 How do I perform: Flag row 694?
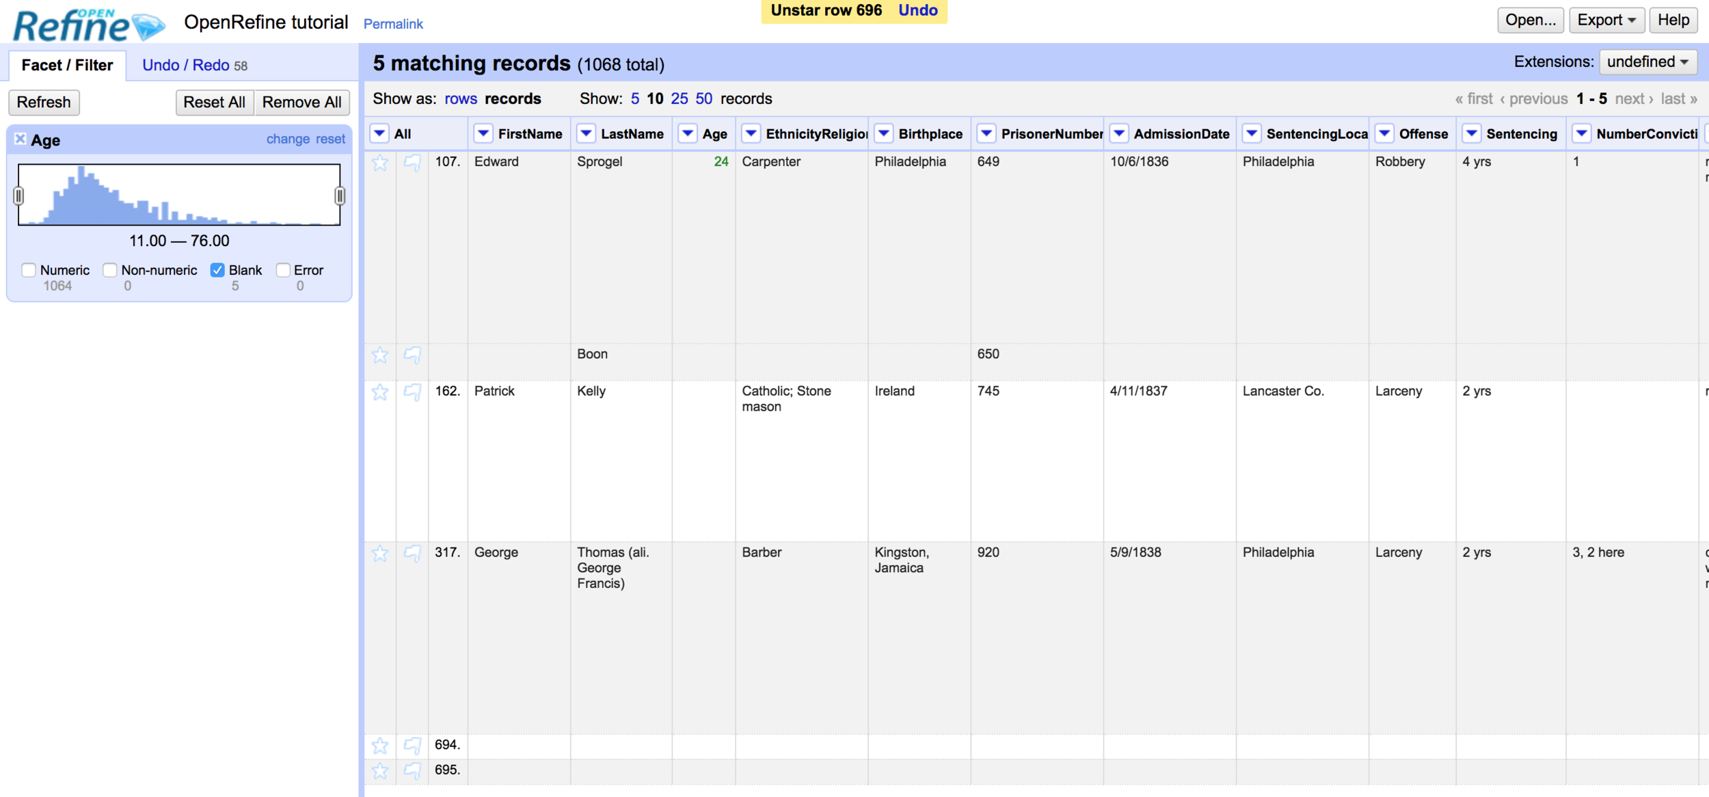point(412,745)
